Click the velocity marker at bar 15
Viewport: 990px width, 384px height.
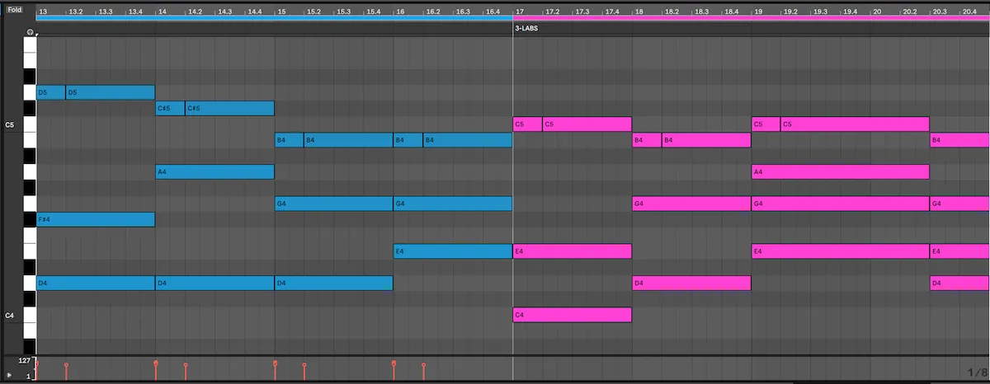(276, 363)
